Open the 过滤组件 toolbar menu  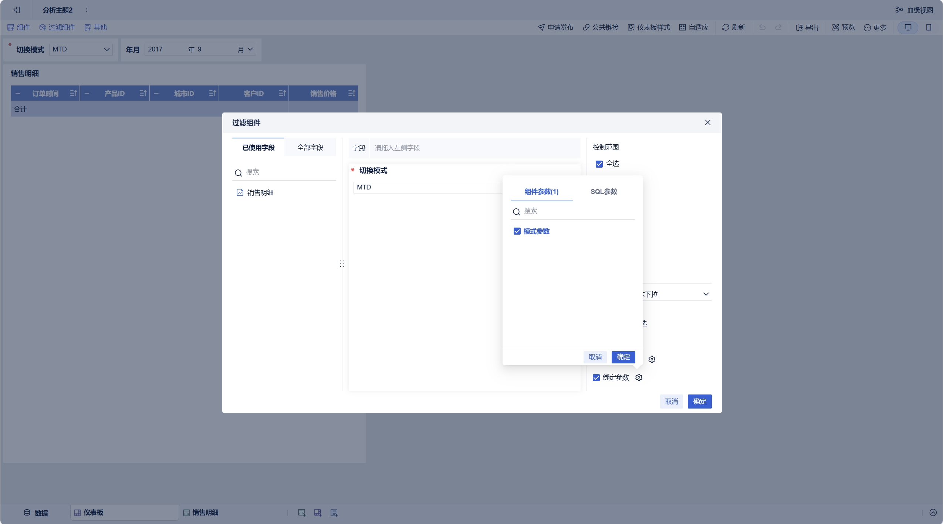point(57,27)
